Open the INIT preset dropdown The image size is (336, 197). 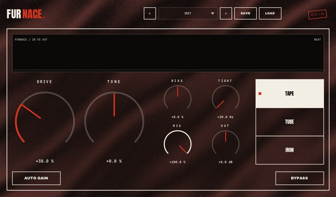point(188,13)
